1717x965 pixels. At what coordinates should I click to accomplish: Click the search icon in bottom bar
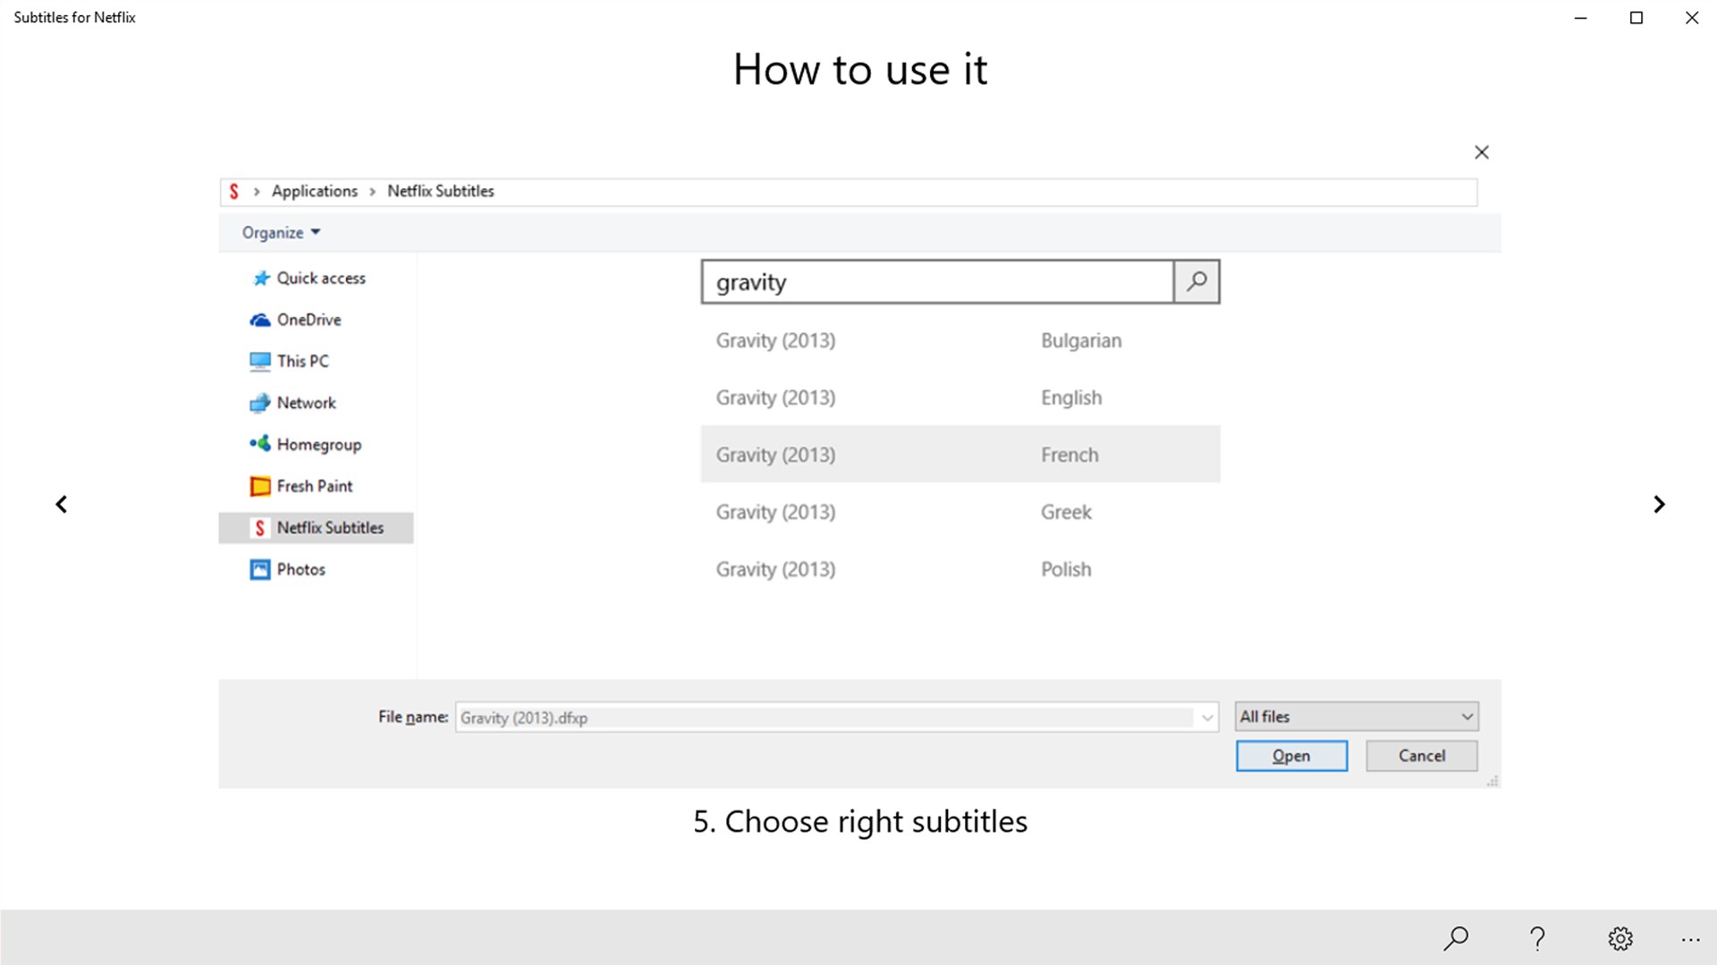(x=1456, y=938)
